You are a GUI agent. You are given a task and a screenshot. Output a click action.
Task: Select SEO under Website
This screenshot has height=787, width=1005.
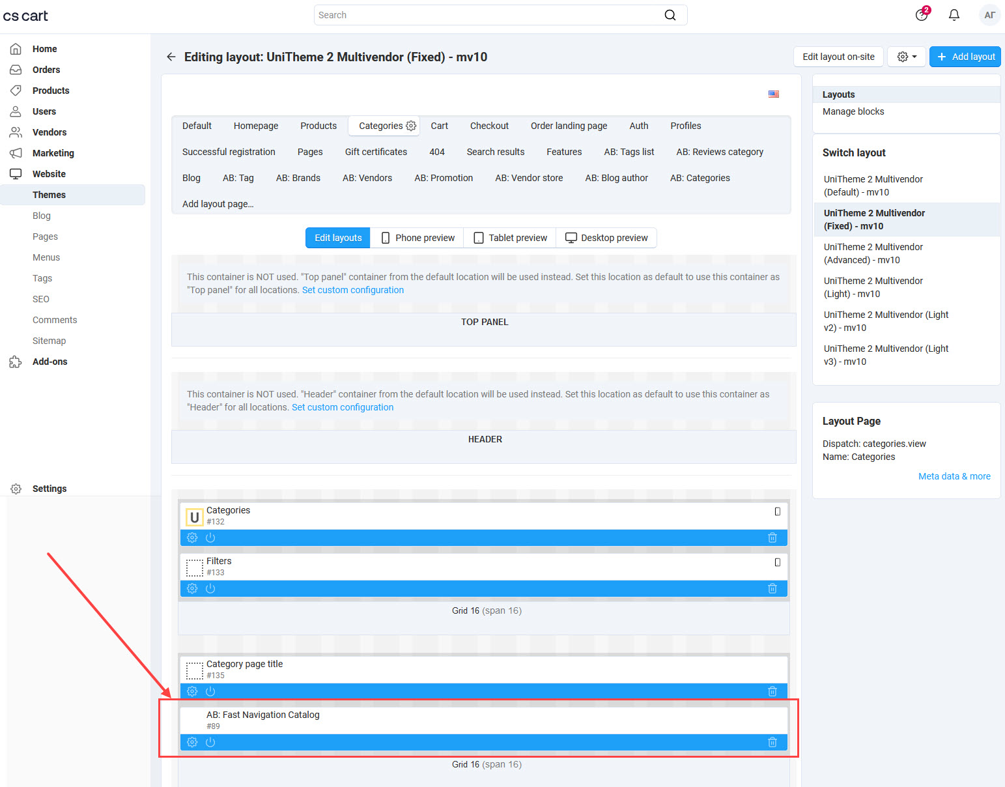coord(41,299)
